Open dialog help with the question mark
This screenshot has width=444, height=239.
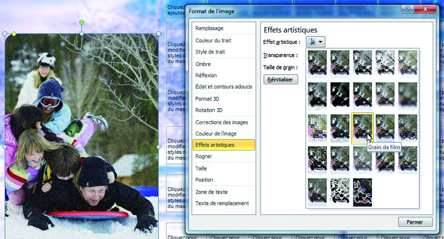pyautogui.click(x=407, y=9)
